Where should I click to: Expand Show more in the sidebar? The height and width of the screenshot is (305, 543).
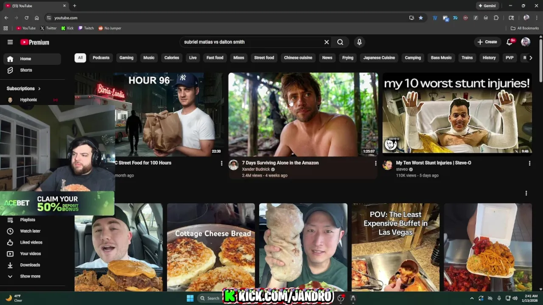[x=32, y=276]
